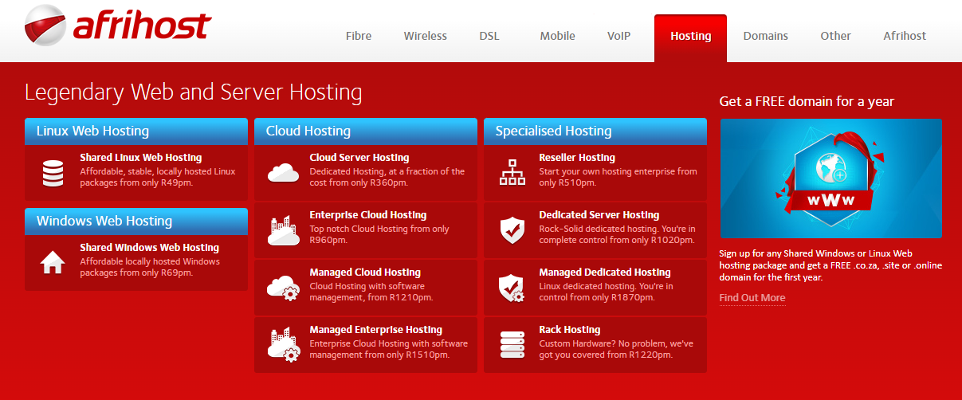Click the Cloud Hosting header
The width and height of the screenshot is (962, 400).
[x=366, y=131]
